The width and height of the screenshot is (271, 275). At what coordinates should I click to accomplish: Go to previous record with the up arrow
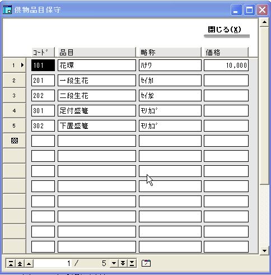(x=29, y=264)
